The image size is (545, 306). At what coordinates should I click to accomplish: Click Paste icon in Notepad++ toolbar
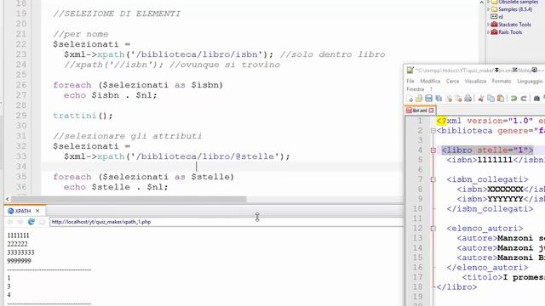pyautogui.click(x=501, y=99)
